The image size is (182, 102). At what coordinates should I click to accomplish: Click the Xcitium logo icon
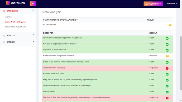[8, 3]
